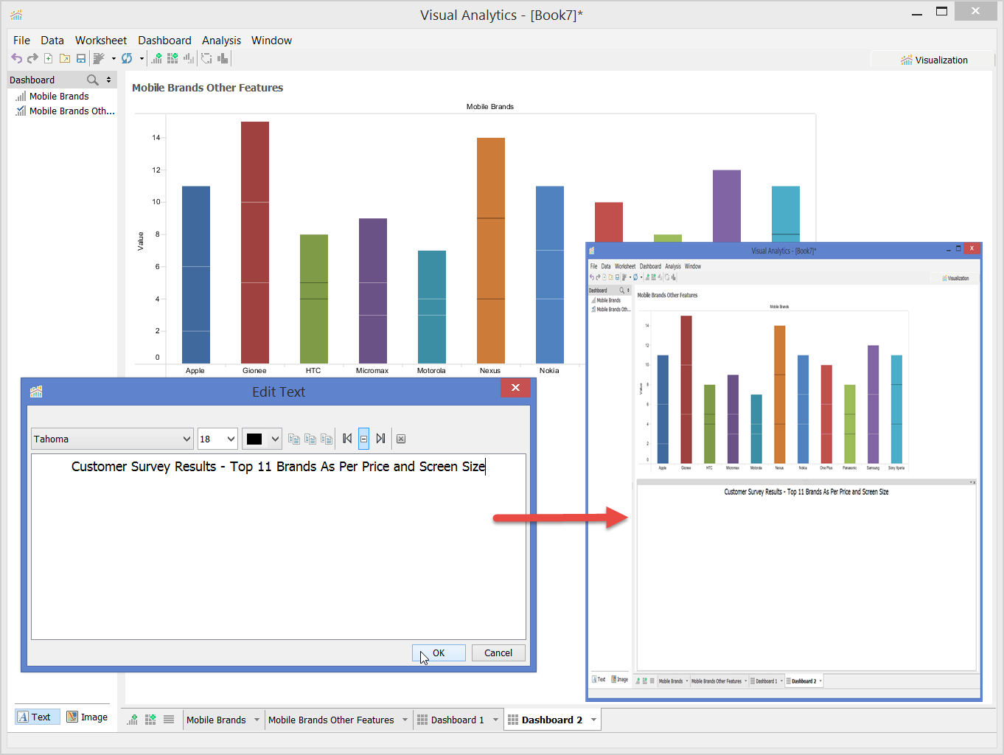This screenshot has width=1004, height=755.
Task: Close the Edit Text dialog
Action: 515,388
